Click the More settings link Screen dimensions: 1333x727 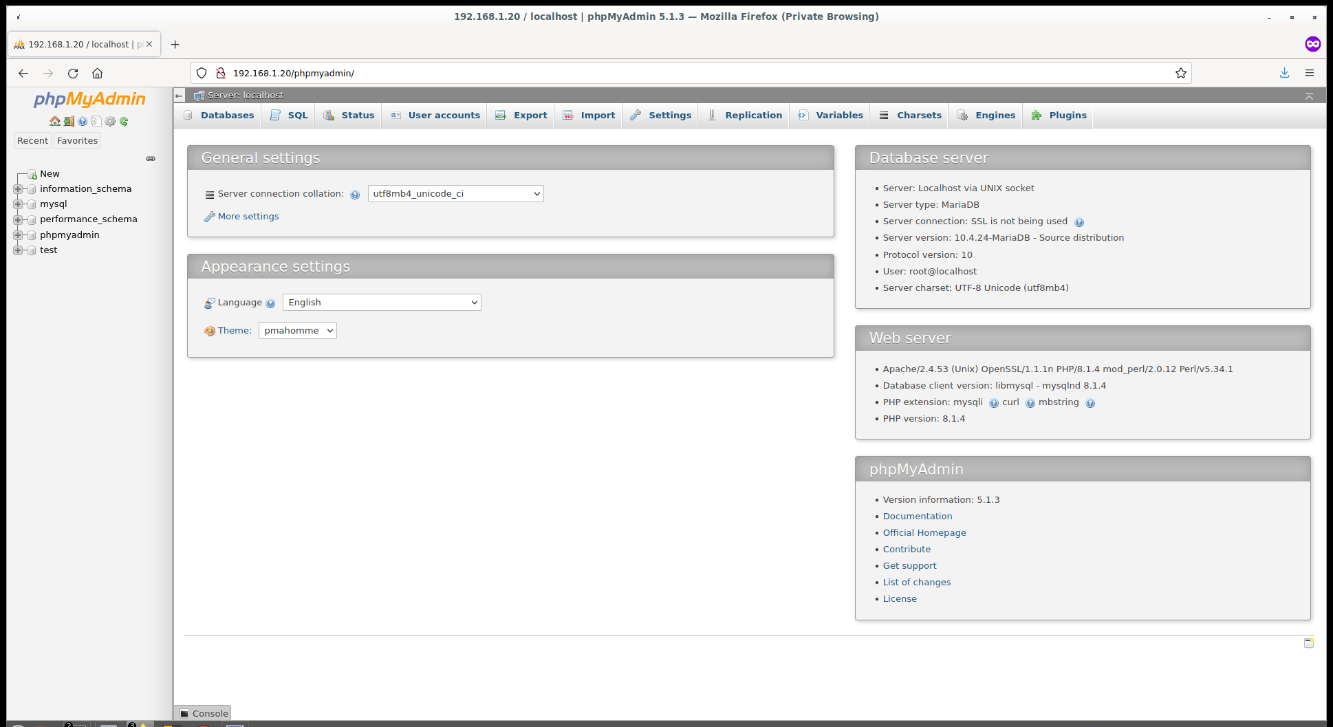(x=248, y=217)
